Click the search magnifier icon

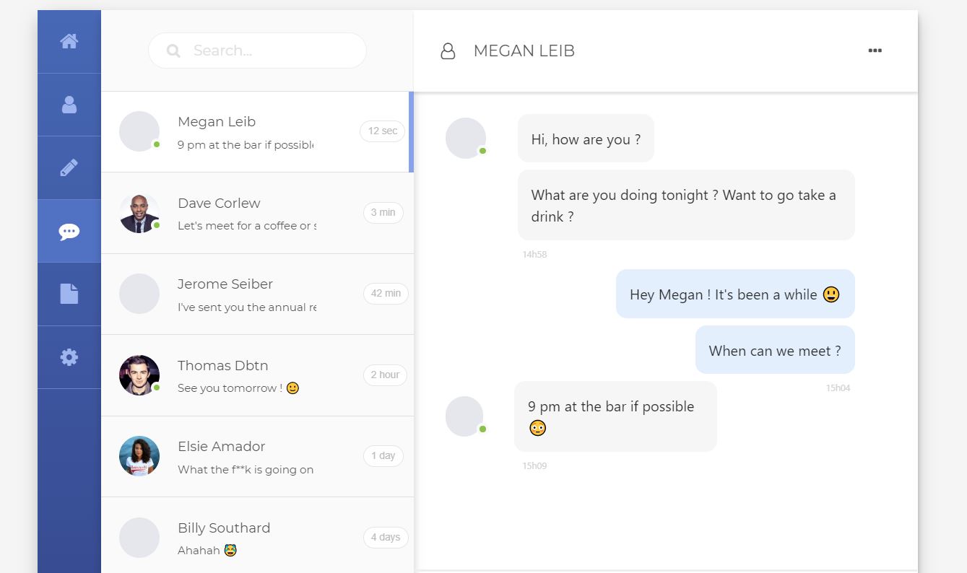click(x=173, y=51)
